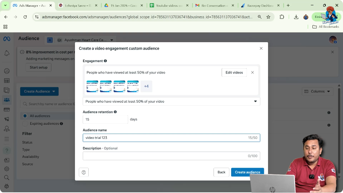Reload the browser page
The height and width of the screenshot is (193, 343).
pyautogui.click(x=25, y=17)
